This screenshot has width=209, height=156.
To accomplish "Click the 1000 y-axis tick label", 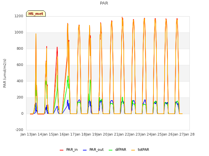I will [x=19, y=32].
